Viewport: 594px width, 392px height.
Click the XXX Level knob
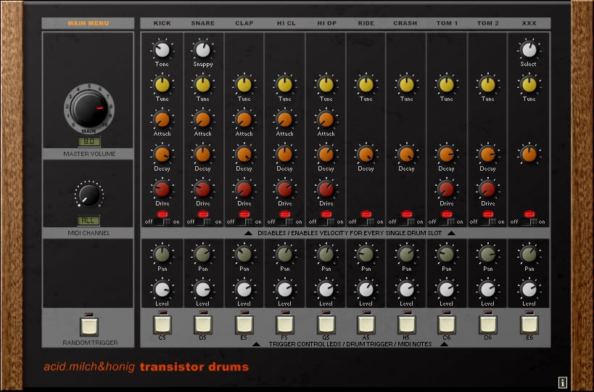pyautogui.click(x=529, y=289)
